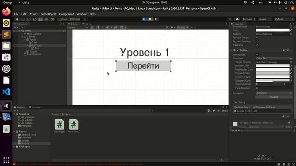Open LvlManager script asset
The height and width of the screenshot is (166, 296).
[60, 126]
